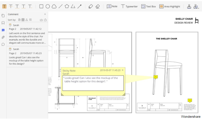Click inside the sticky note text field
Viewport: 202px width, 121px height.
click(93, 83)
